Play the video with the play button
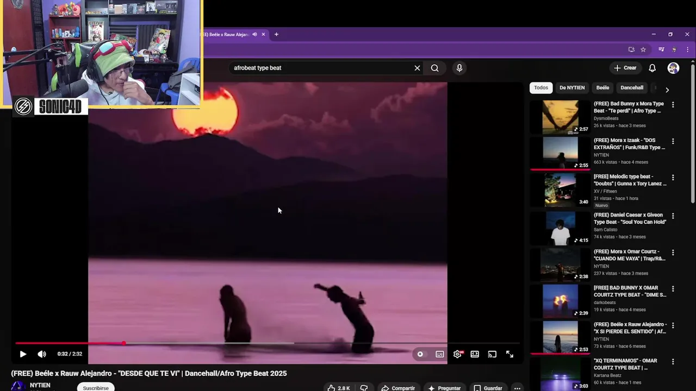696x391 pixels. pyautogui.click(x=23, y=354)
